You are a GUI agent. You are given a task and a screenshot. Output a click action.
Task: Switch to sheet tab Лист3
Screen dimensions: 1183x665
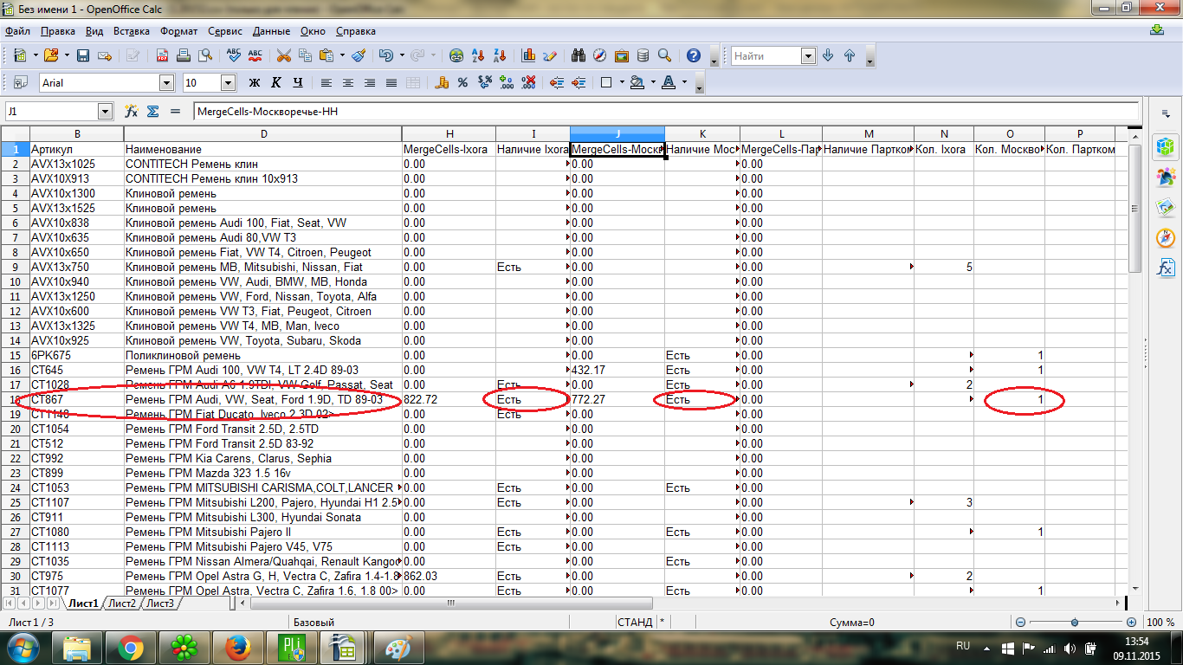(x=160, y=604)
